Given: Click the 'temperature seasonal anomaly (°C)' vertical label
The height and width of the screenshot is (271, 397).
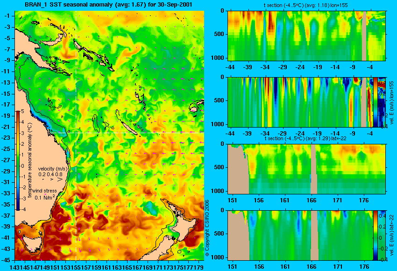Looking at the screenshot, I should tap(30, 160).
